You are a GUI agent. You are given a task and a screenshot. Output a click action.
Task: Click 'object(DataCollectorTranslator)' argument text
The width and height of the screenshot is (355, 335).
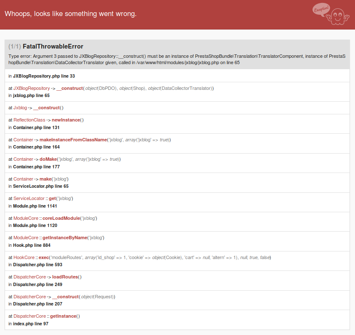point(180,88)
